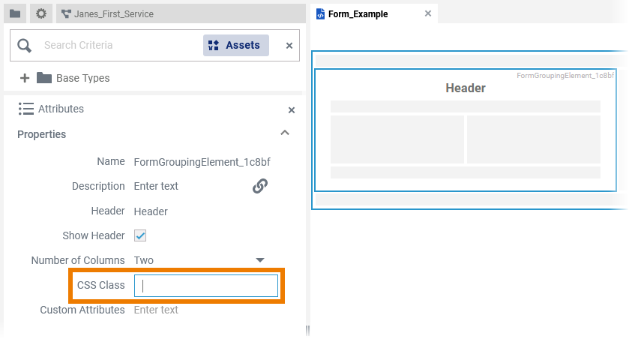Open the settings gear icon
This screenshot has width=629, height=339.
(x=41, y=13)
